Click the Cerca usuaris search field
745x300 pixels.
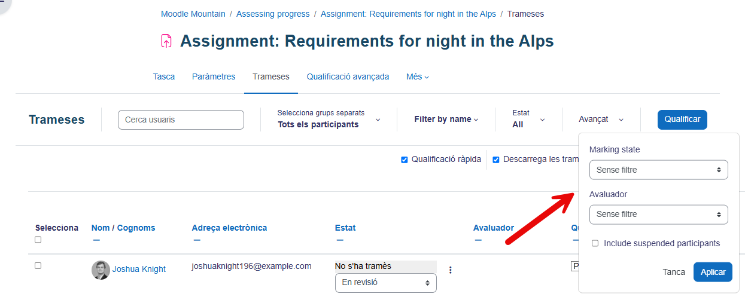coord(181,120)
